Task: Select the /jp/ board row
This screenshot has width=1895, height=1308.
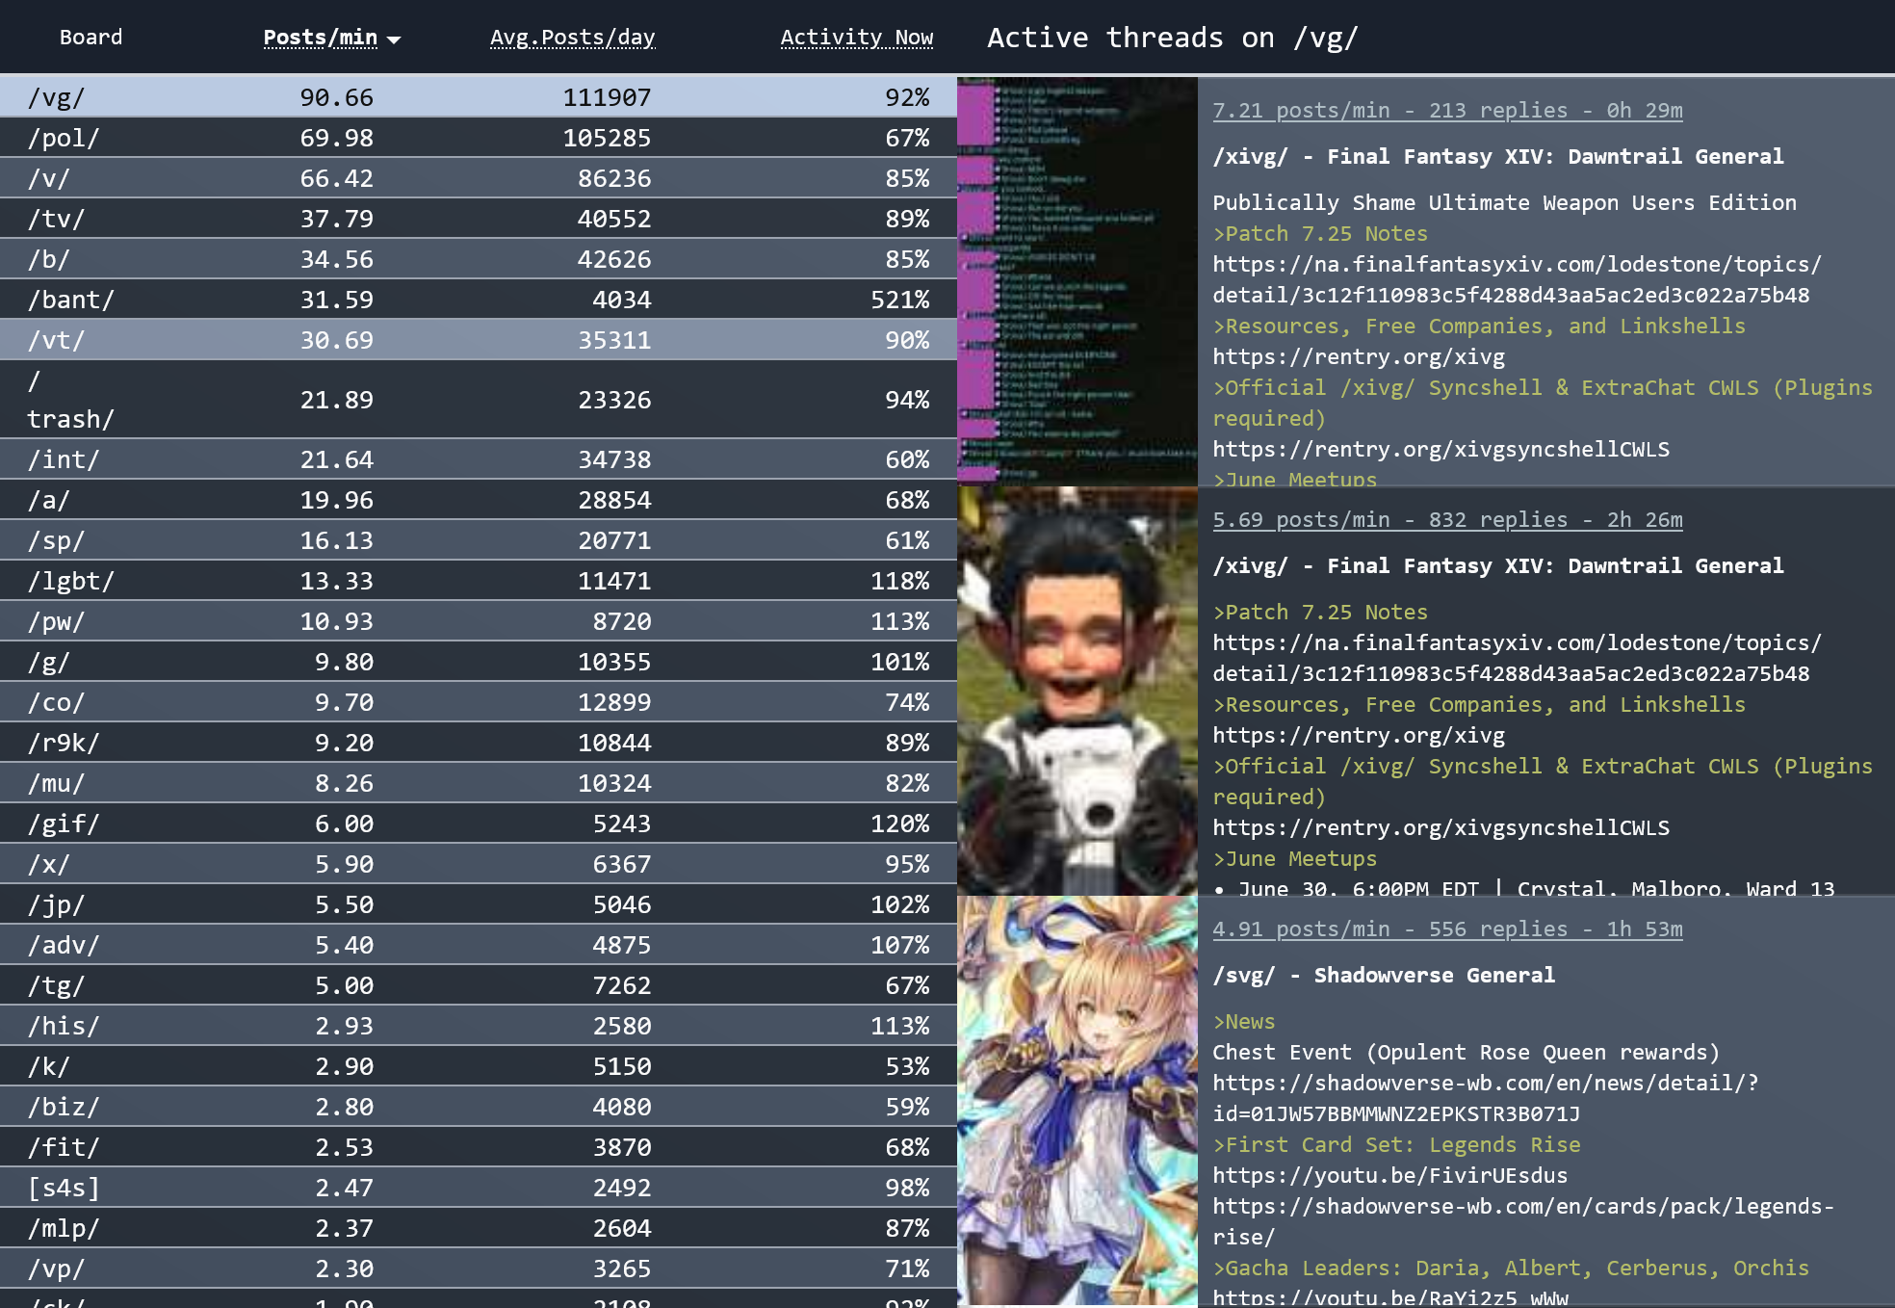Action: (x=479, y=904)
